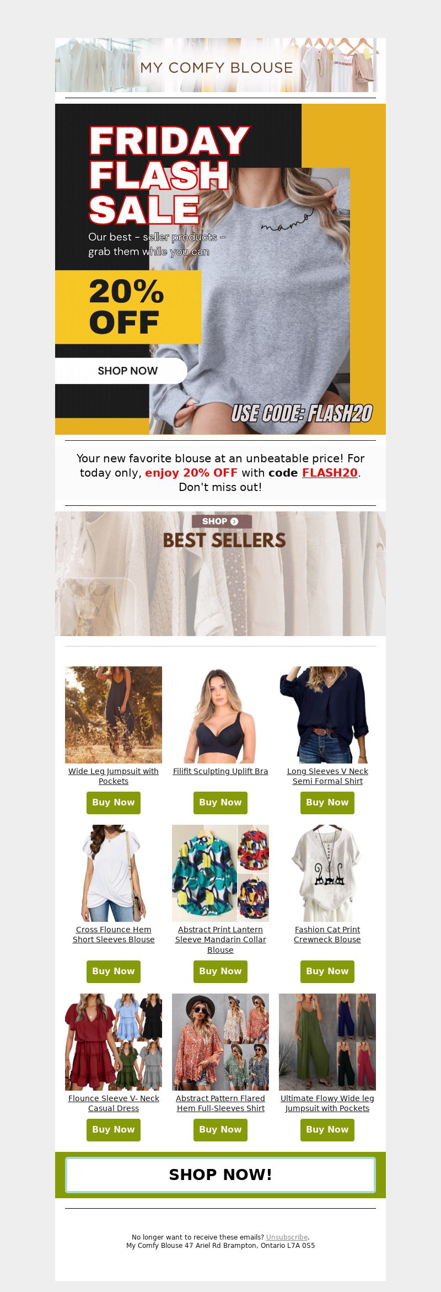This screenshot has width=441, height=1292.
Task: Open the Abstract Print Lantern Sleeve blouse link
Action: (x=220, y=939)
